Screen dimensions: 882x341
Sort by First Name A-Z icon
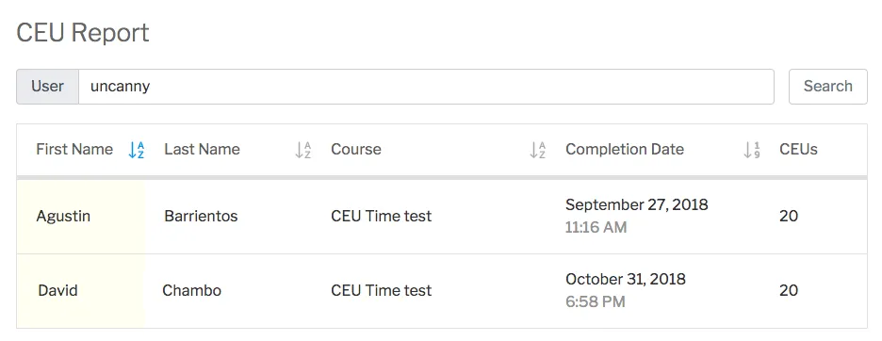point(136,150)
